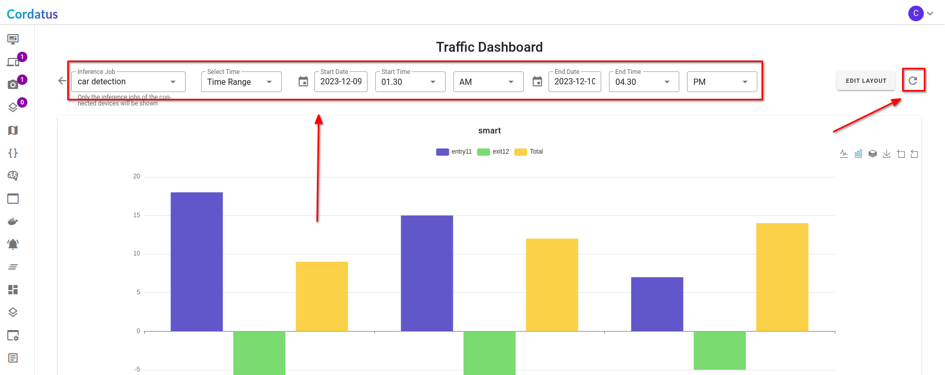Open the window frame sidebar icon

pyautogui.click(x=13, y=199)
